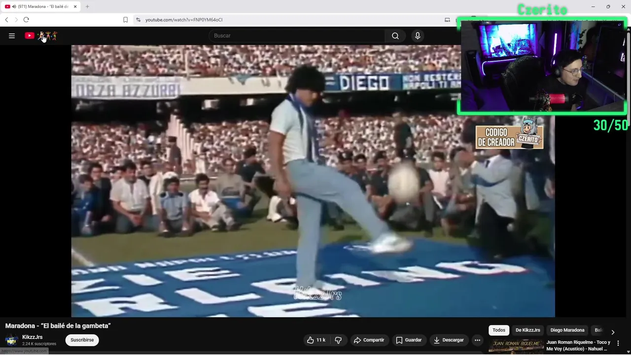Viewport: 631px width, 355px height.
Task: Open Juan Roman Riquelme recommended video thumbnail
Action: (x=516, y=347)
